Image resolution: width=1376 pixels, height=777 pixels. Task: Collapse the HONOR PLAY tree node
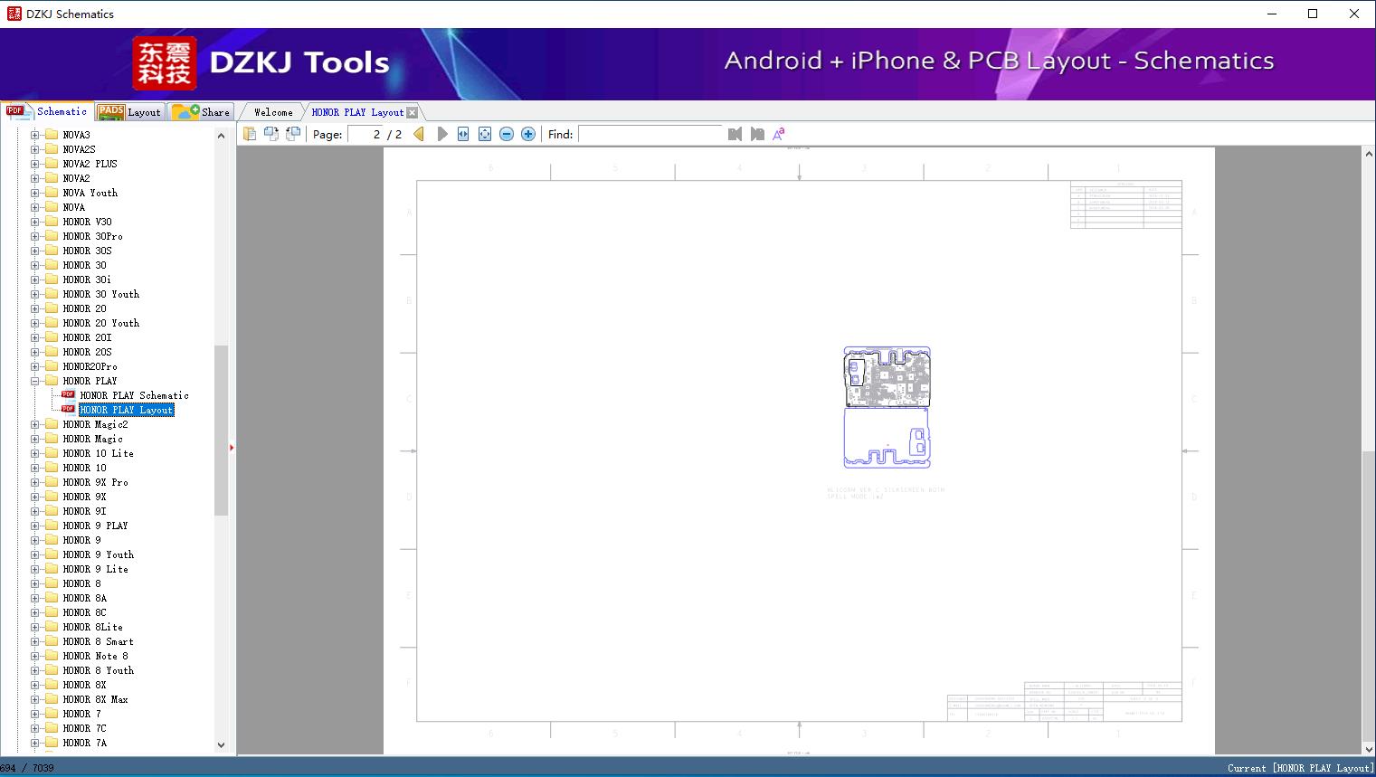point(34,381)
